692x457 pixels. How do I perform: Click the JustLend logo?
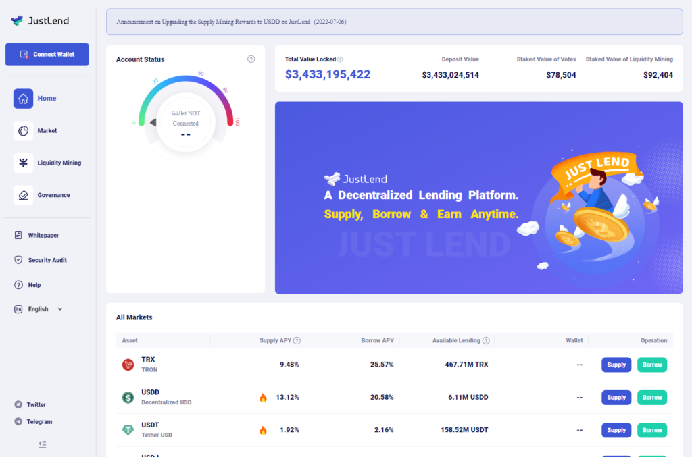41,20
